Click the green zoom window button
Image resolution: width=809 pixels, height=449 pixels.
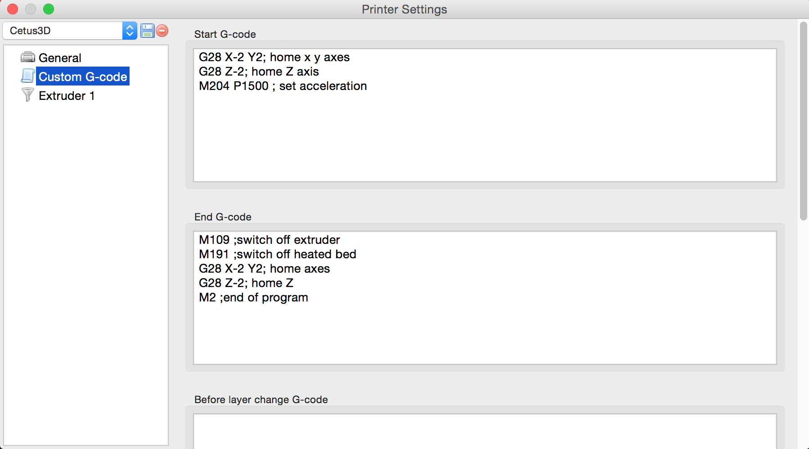(49, 9)
